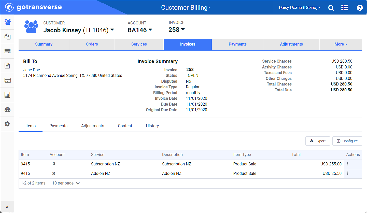Screen dimensions: 367x213
Task: Click the Billing Period value monthly
Action: [x=193, y=93]
